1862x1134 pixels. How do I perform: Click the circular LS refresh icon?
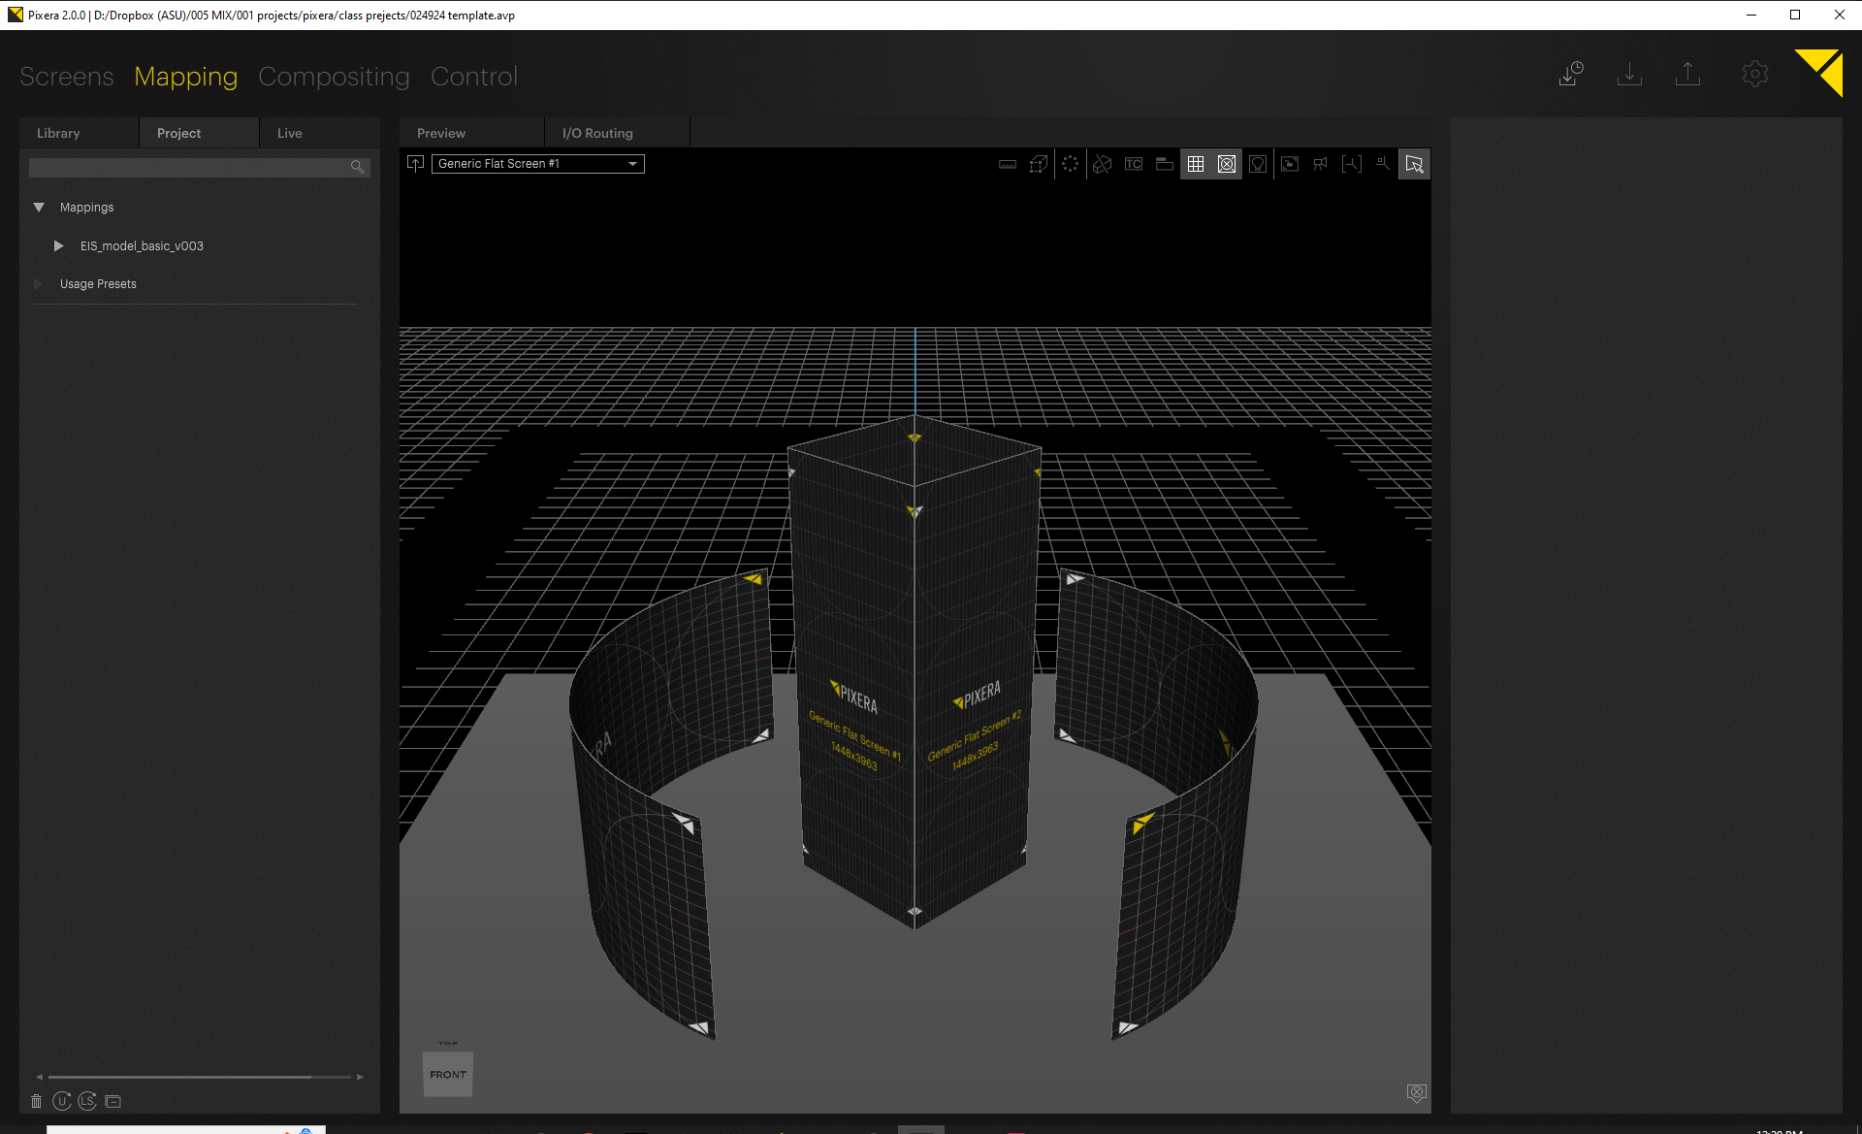(87, 1101)
